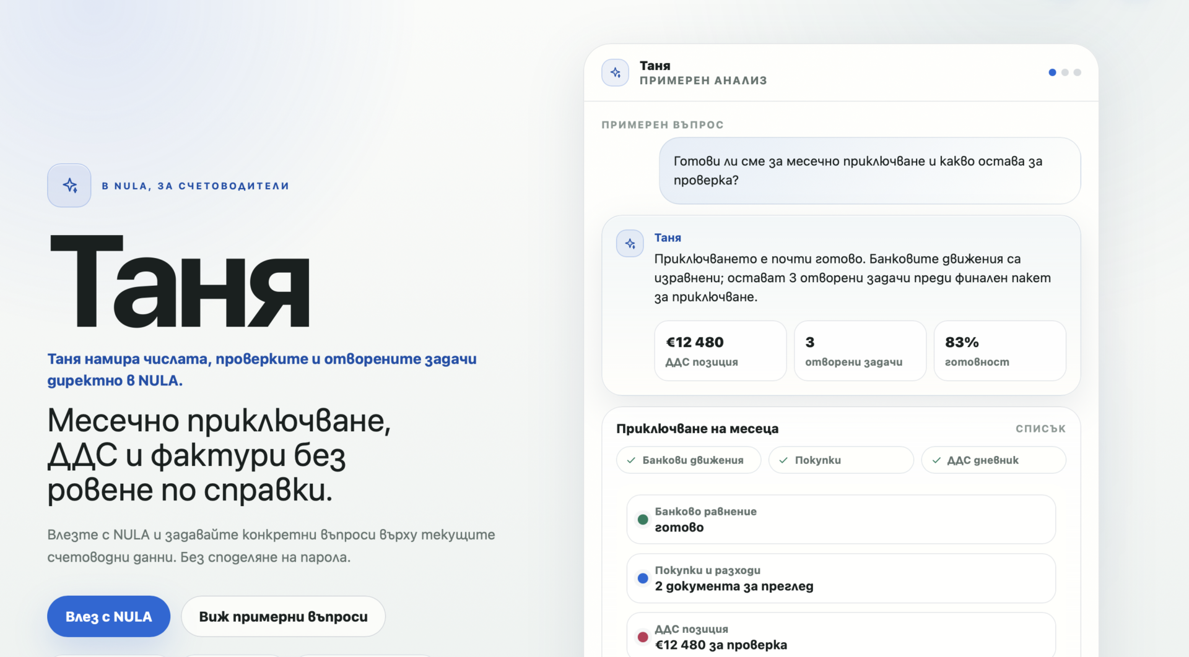
Task: Click the checkmark in the Покупки chip
Action: click(783, 460)
